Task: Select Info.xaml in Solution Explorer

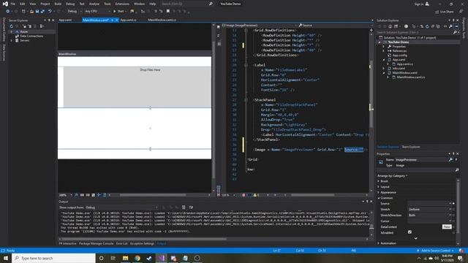Action: click(399, 69)
